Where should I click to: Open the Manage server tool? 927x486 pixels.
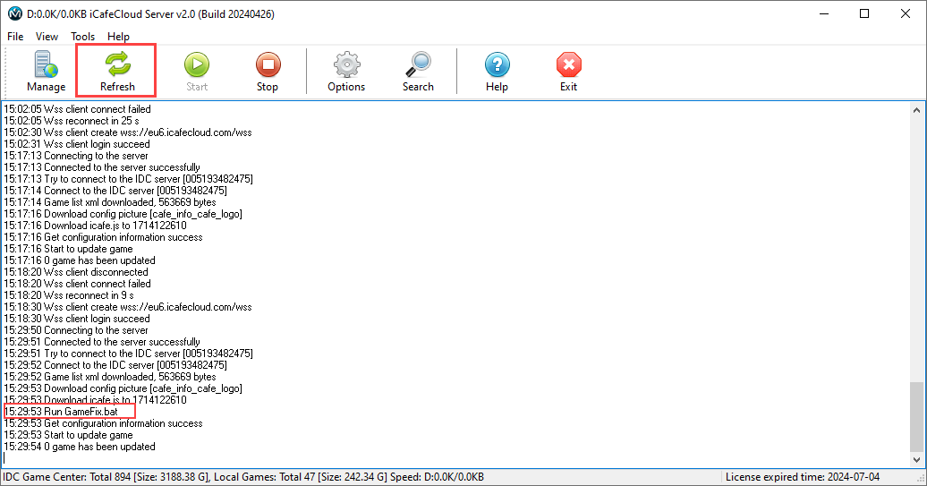click(x=46, y=66)
